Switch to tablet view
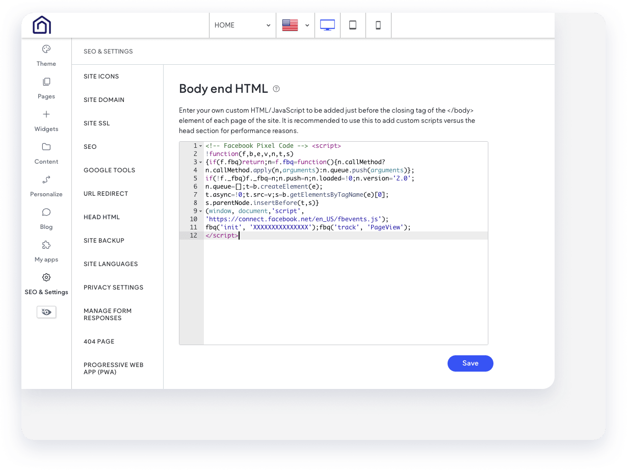 click(353, 25)
